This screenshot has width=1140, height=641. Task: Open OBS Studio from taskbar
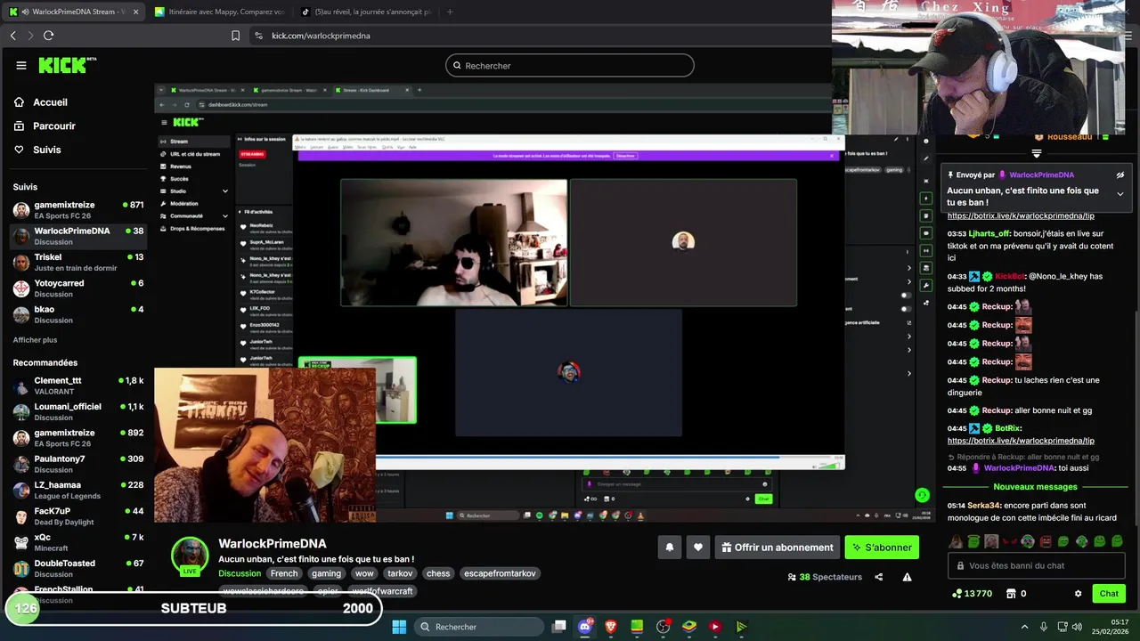pyautogui.click(x=663, y=627)
